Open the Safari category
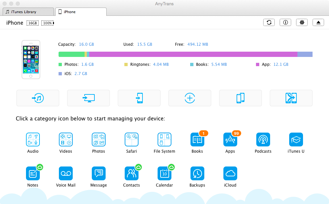 (x=132, y=140)
